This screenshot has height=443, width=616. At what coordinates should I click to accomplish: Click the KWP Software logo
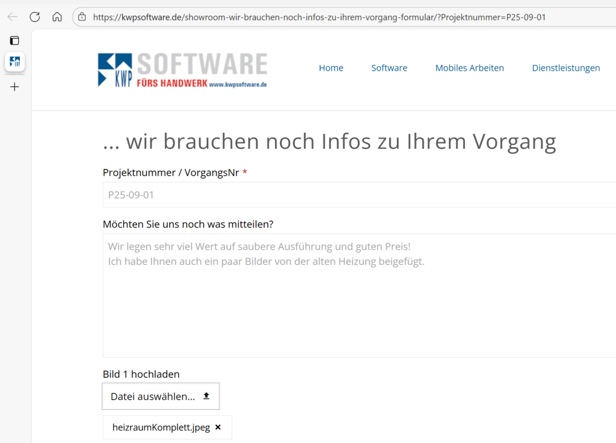(182, 70)
